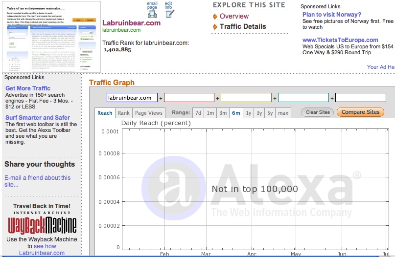The image size is (395, 257).
Task: Open the labruinbear.com site thumbnail
Action: coord(51,37)
